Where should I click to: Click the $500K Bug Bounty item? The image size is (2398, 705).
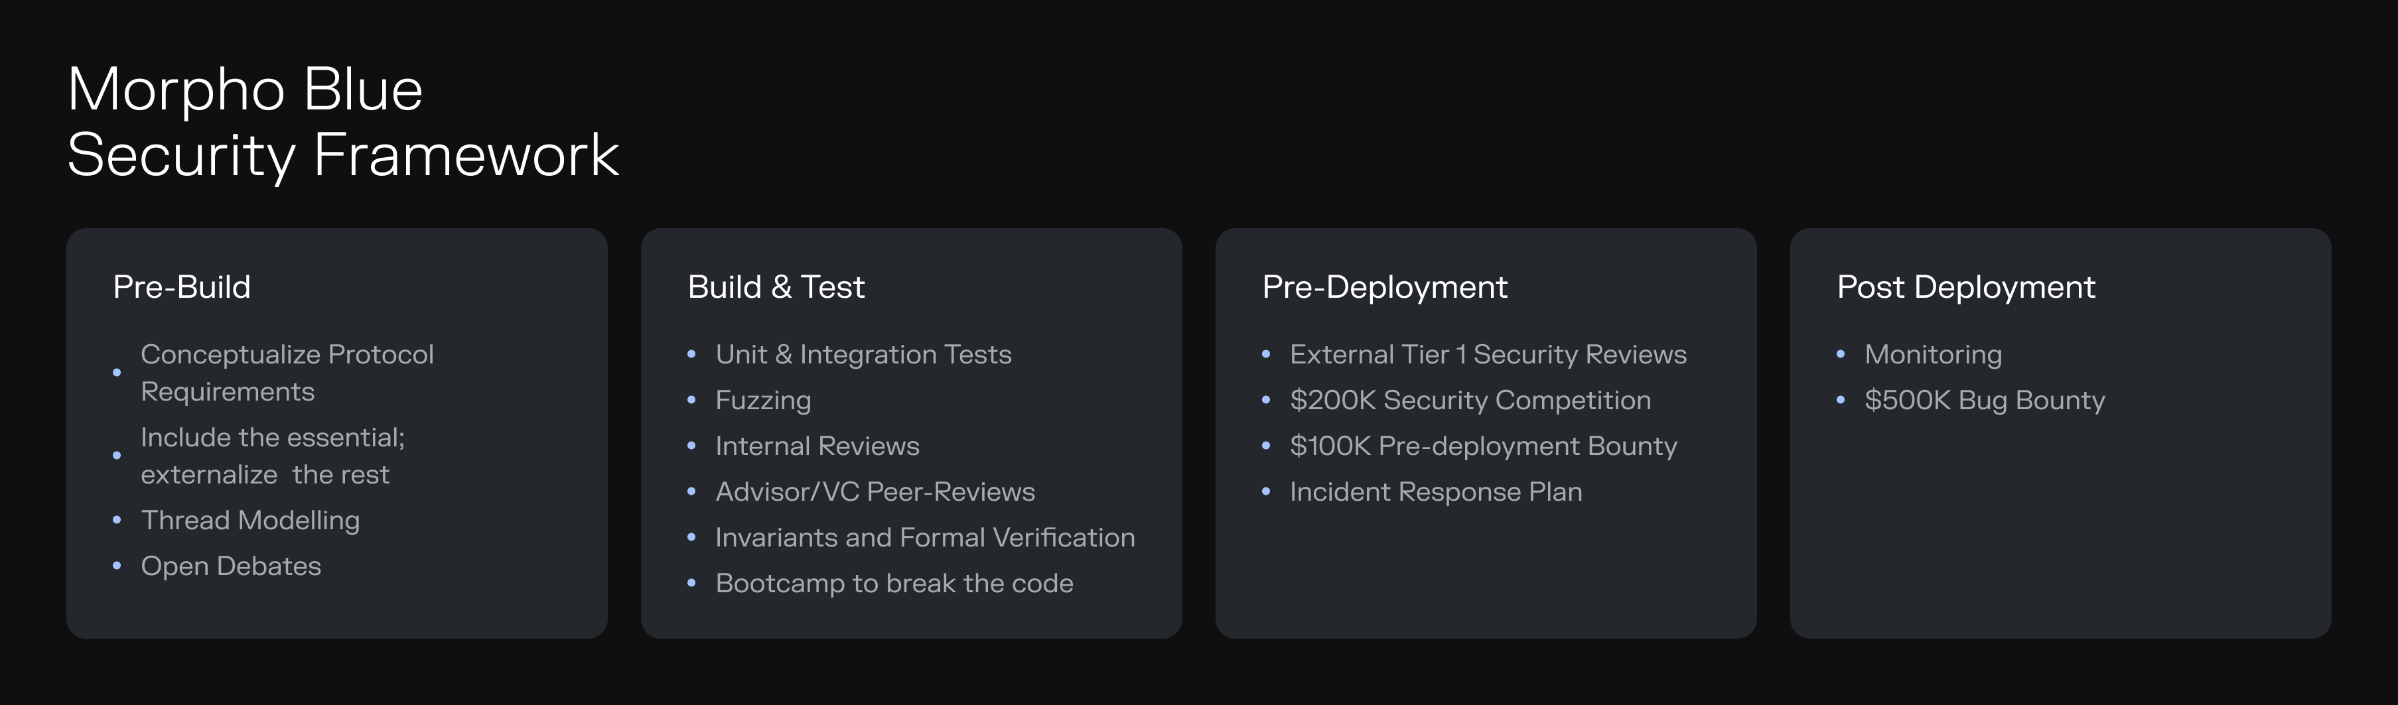(x=1984, y=400)
